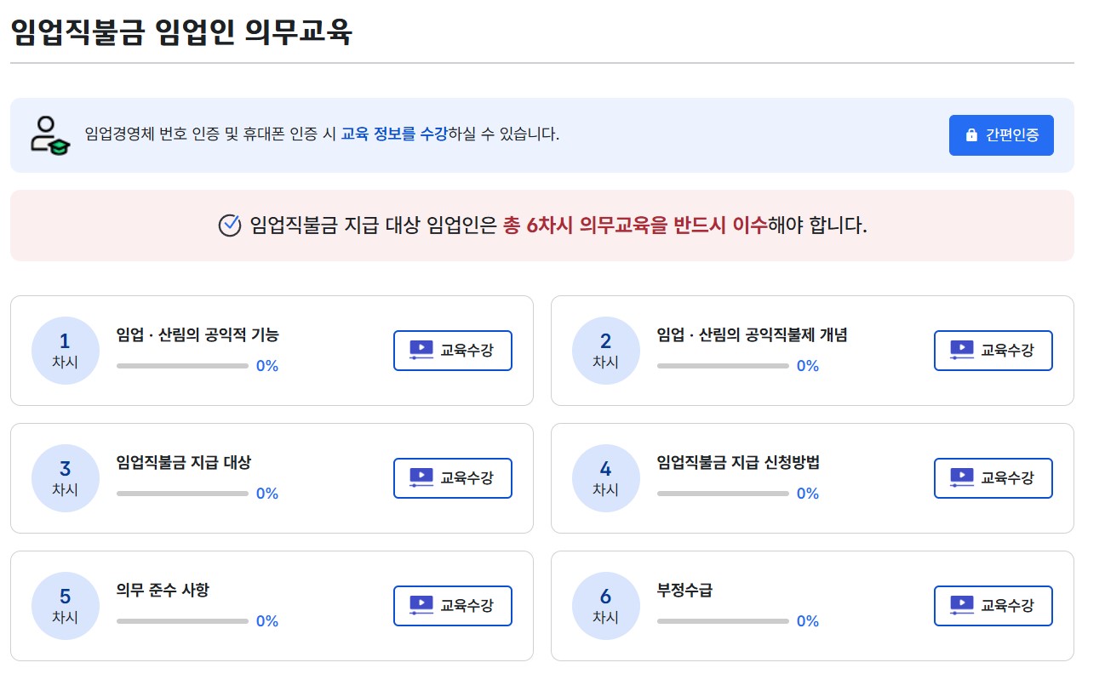Select the lesson 2 교육수강 button
1105x674 pixels.
[993, 350]
